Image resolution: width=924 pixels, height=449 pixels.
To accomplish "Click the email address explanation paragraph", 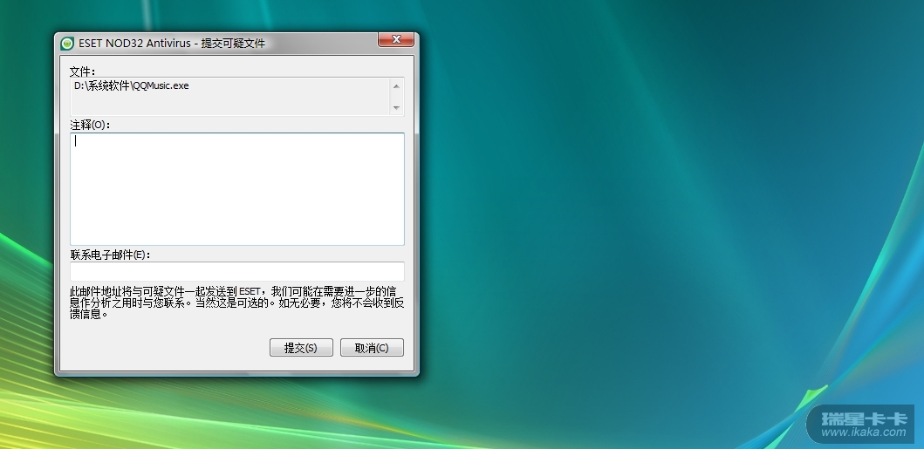I will pos(237,303).
